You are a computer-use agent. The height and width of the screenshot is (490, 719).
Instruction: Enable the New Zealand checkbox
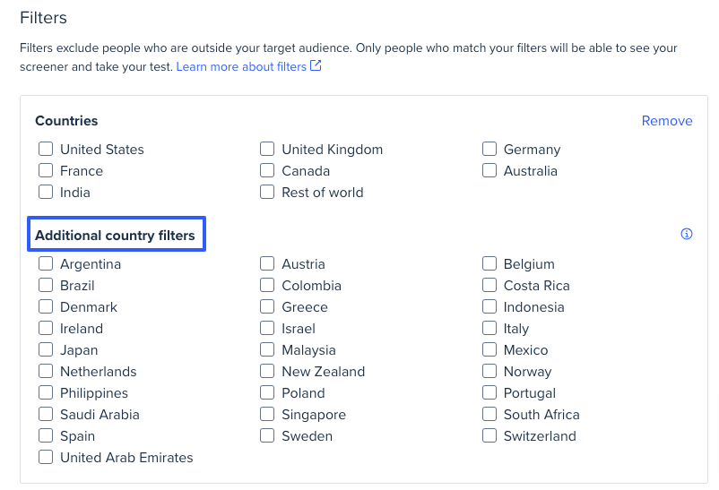(x=267, y=371)
